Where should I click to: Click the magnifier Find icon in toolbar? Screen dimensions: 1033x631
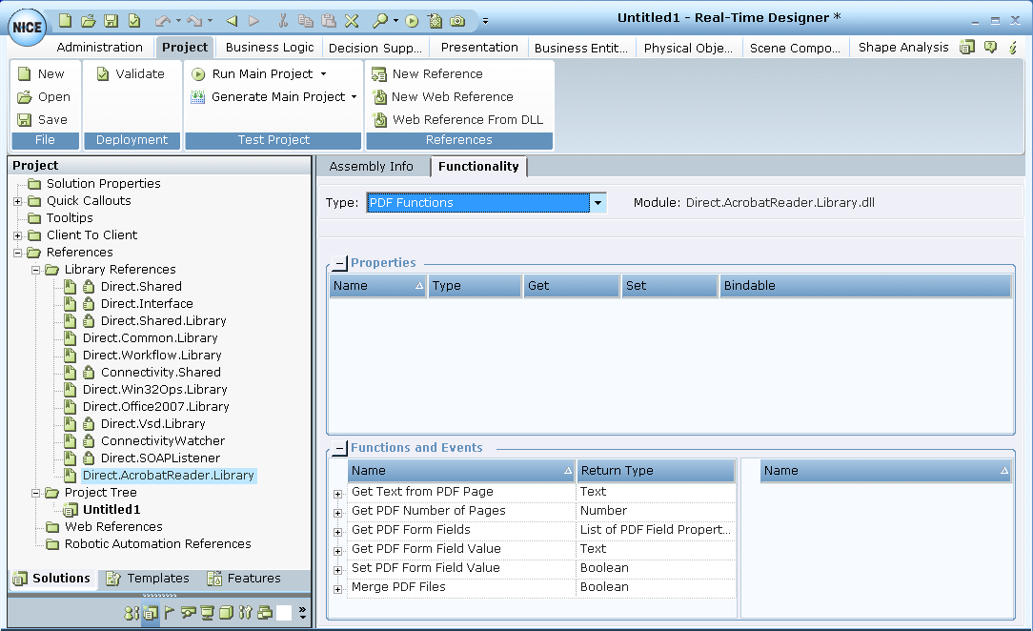(x=379, y=20)
